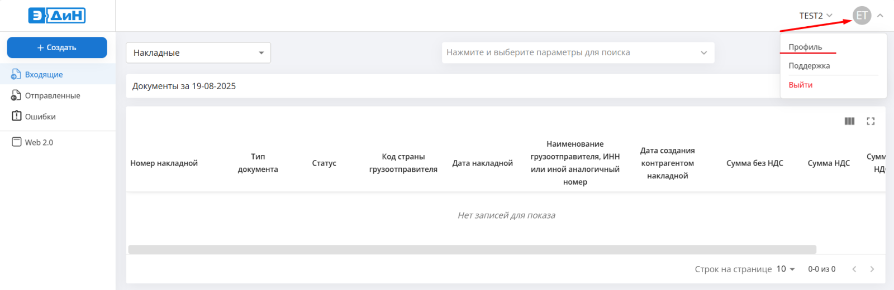
Task: Open the TEST2 organization dropdown
Action: click(x=815, y=16)
